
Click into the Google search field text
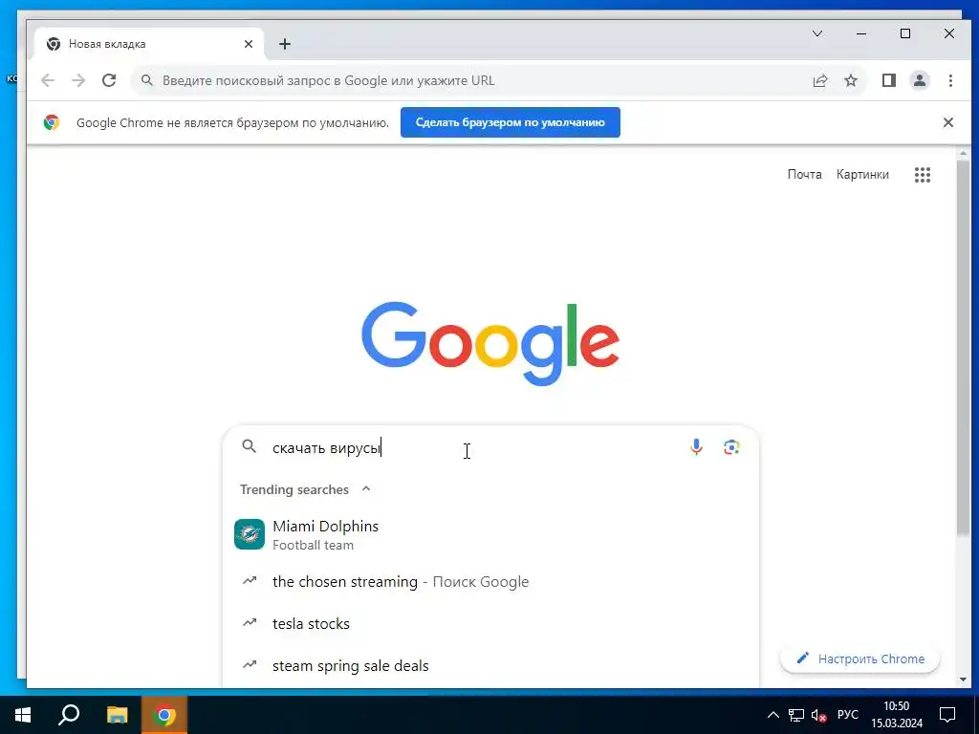[x=327, y=448]
